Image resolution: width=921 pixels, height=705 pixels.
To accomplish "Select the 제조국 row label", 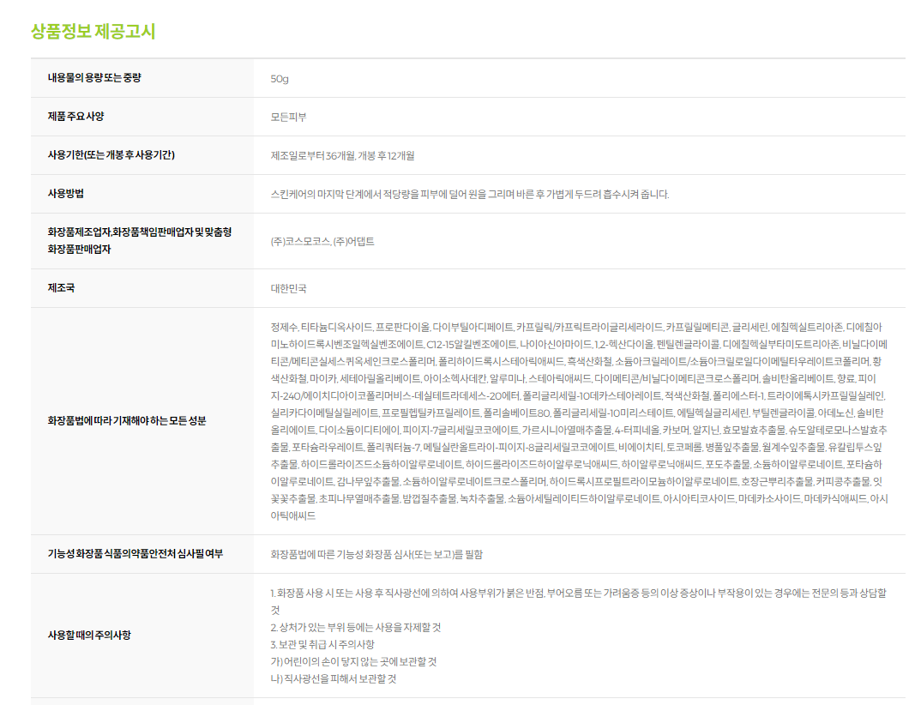I will (x=61, y=288).
